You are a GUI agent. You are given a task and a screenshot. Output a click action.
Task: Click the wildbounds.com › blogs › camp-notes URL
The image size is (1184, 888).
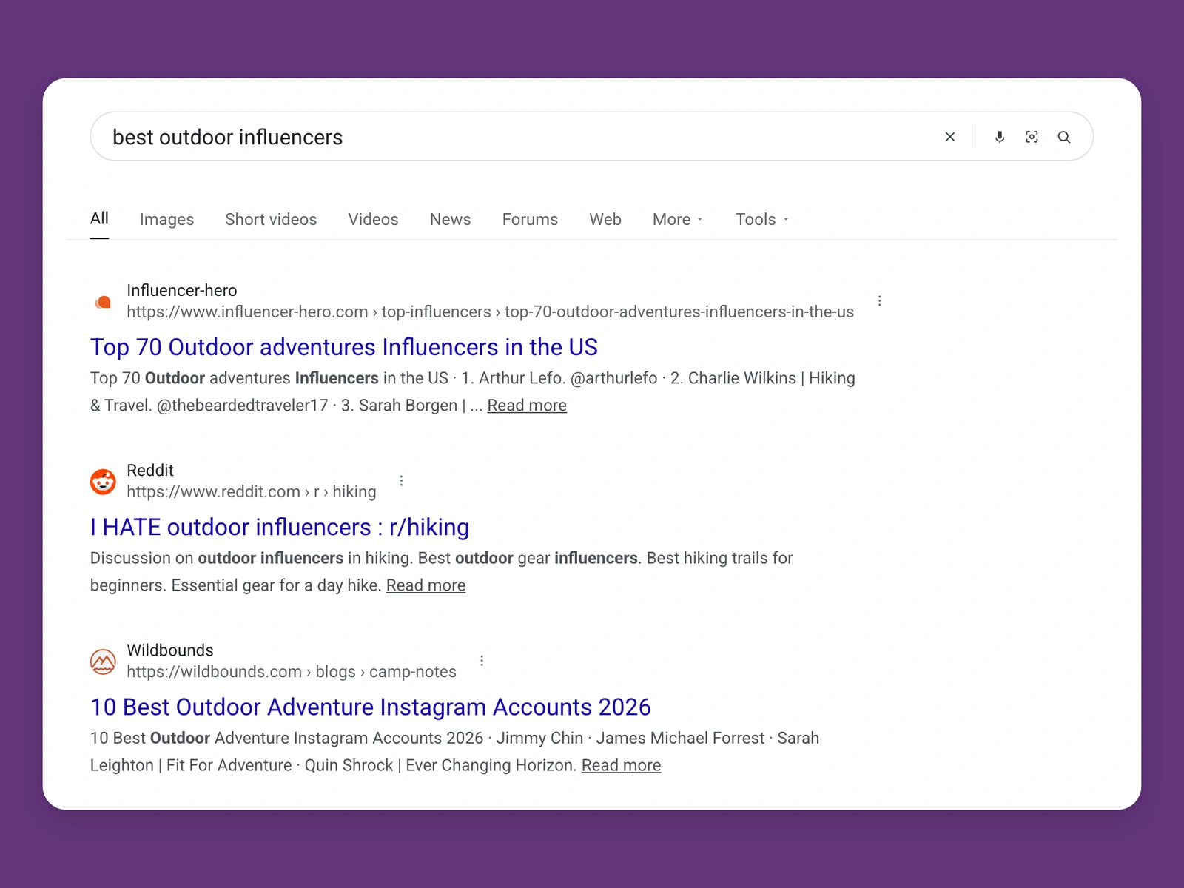(292, 672)
